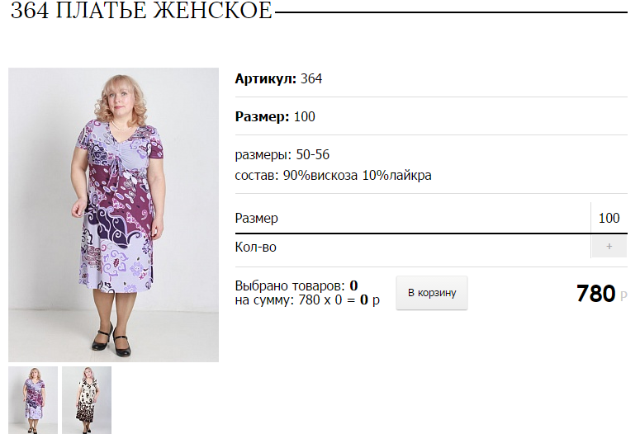Open the black and white dress thumbnail
Image resolution: width=640 pixels, height=434 pixels.
87,399
